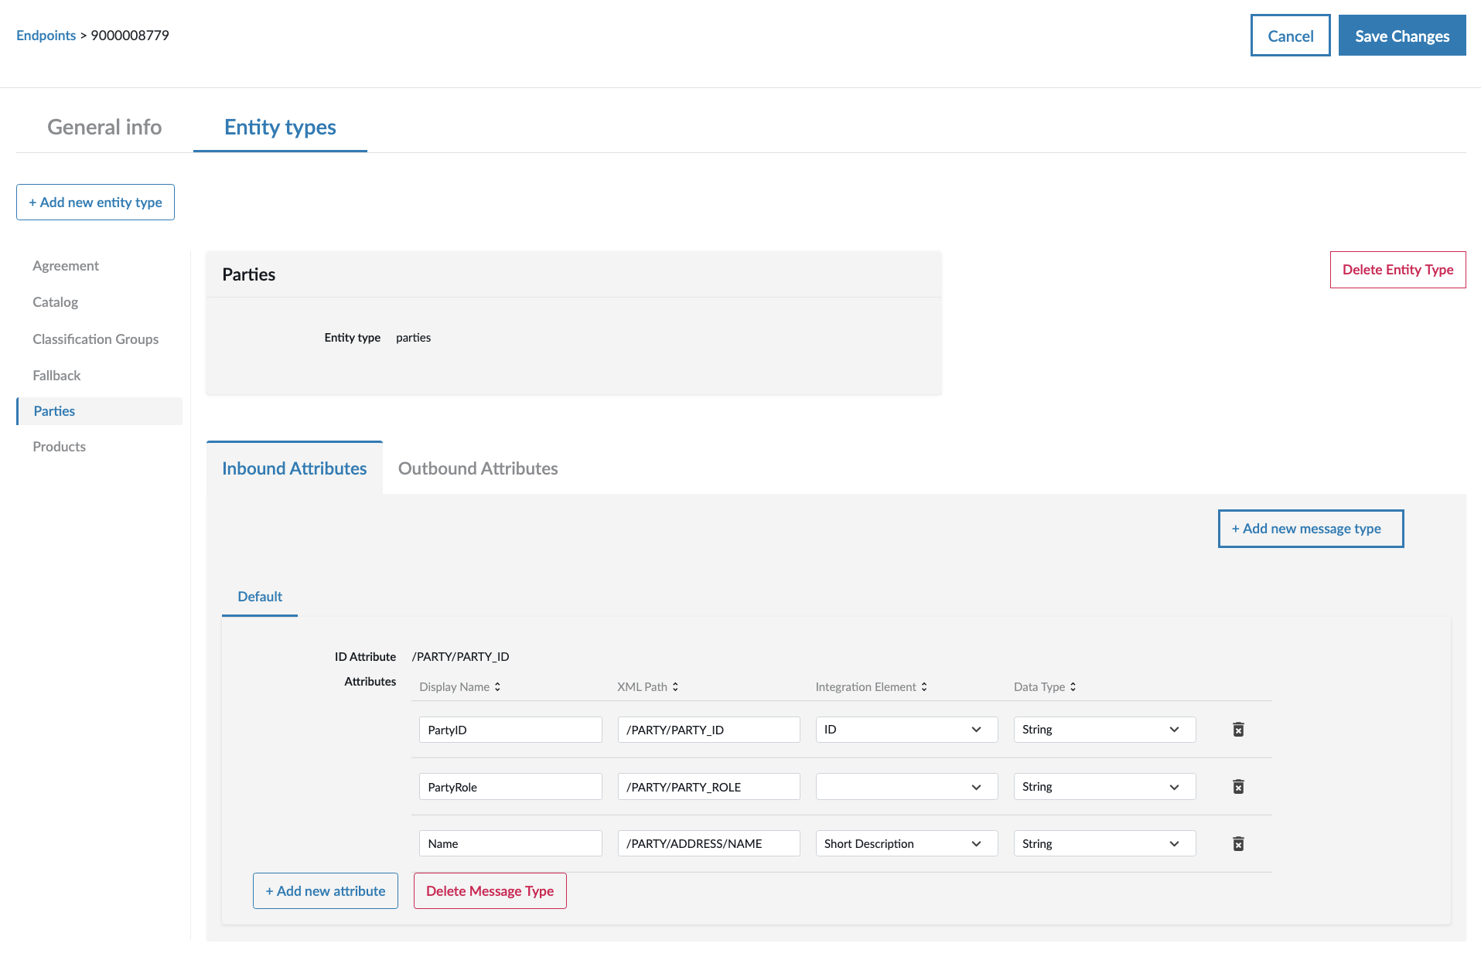Open the data type dropdown for Name
1481x960 pixels.
(1104, 844)
